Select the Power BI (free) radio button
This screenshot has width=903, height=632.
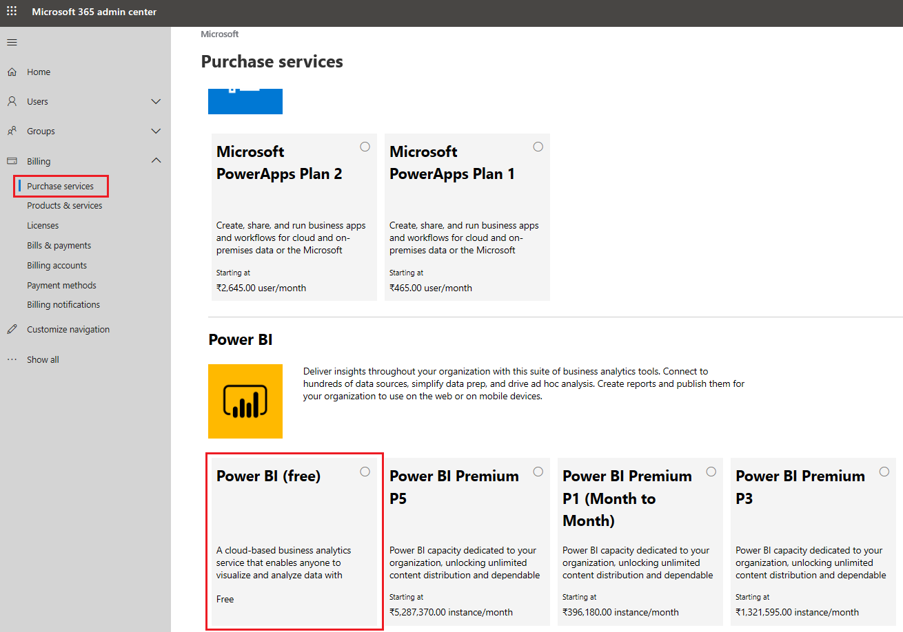pyautogui.click(x=365, y=472)
